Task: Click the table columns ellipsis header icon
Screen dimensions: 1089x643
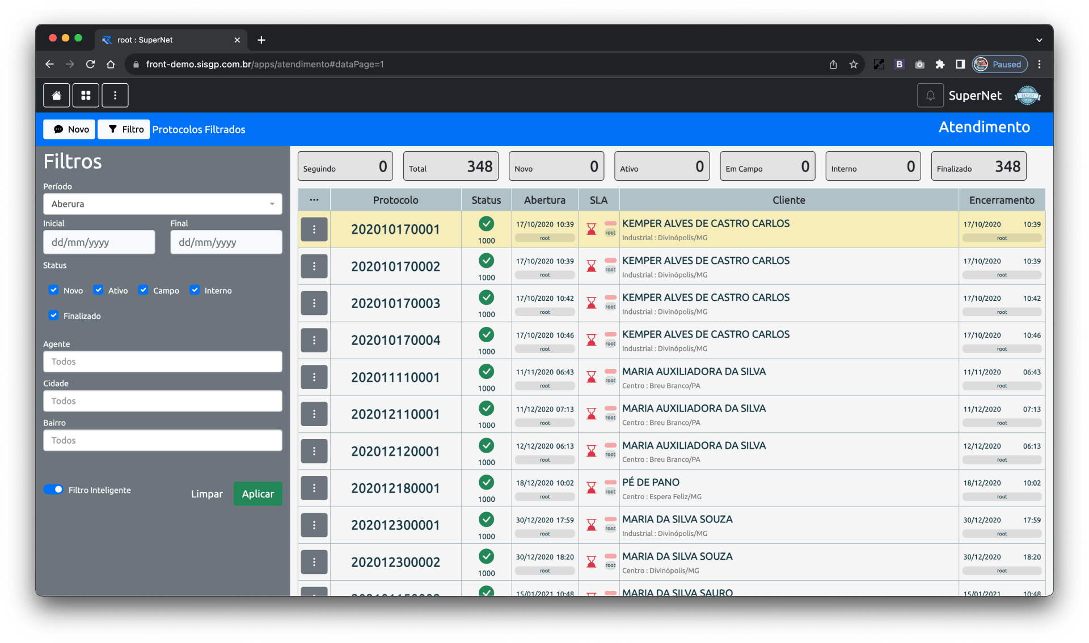Action: click(314, 200)
